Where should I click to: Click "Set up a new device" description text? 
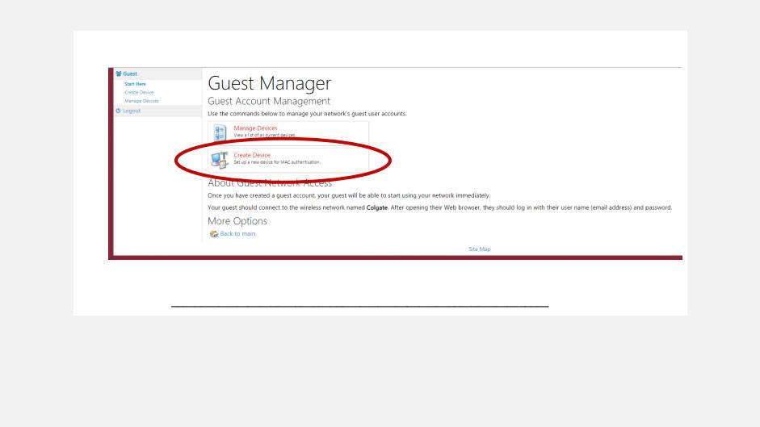pos(277,162)
